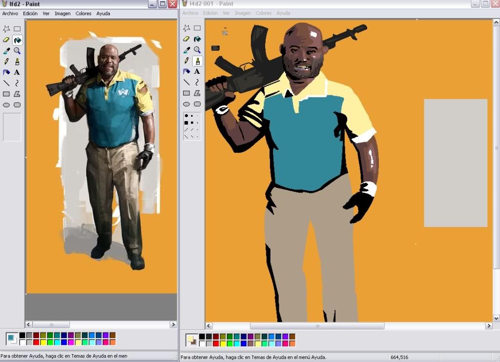Activate Magnifier tool in l4d2 001 window
The height and width of the screenshot is (362, 500).
[197, 50]
